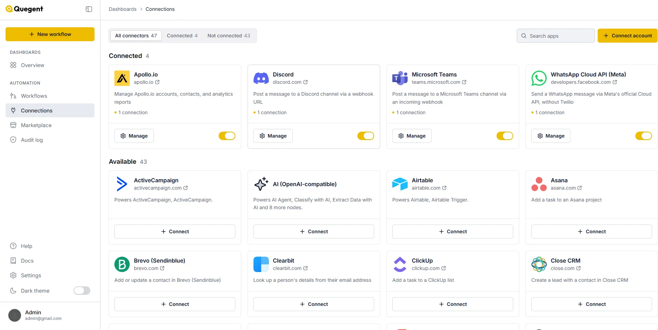658x330 pixels.
Task: Click the Discord logo icon
Action: tap(261, 78)
